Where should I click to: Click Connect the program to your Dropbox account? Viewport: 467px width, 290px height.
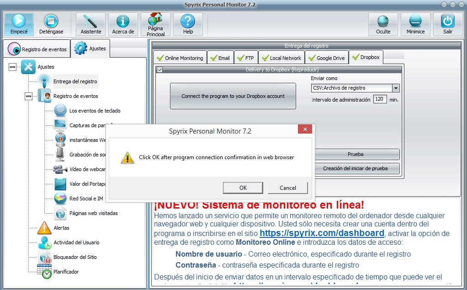coord(233,96)
